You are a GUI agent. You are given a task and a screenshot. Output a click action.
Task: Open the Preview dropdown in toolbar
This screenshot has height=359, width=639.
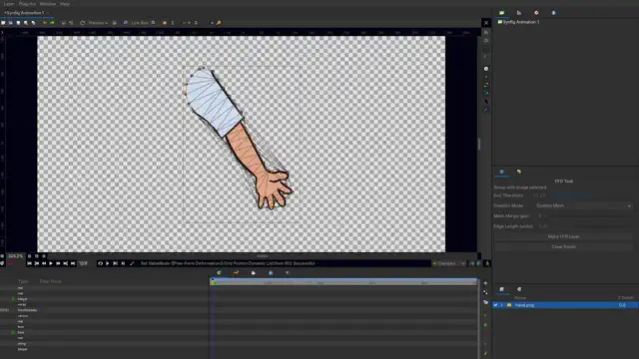tap(98, 23)
